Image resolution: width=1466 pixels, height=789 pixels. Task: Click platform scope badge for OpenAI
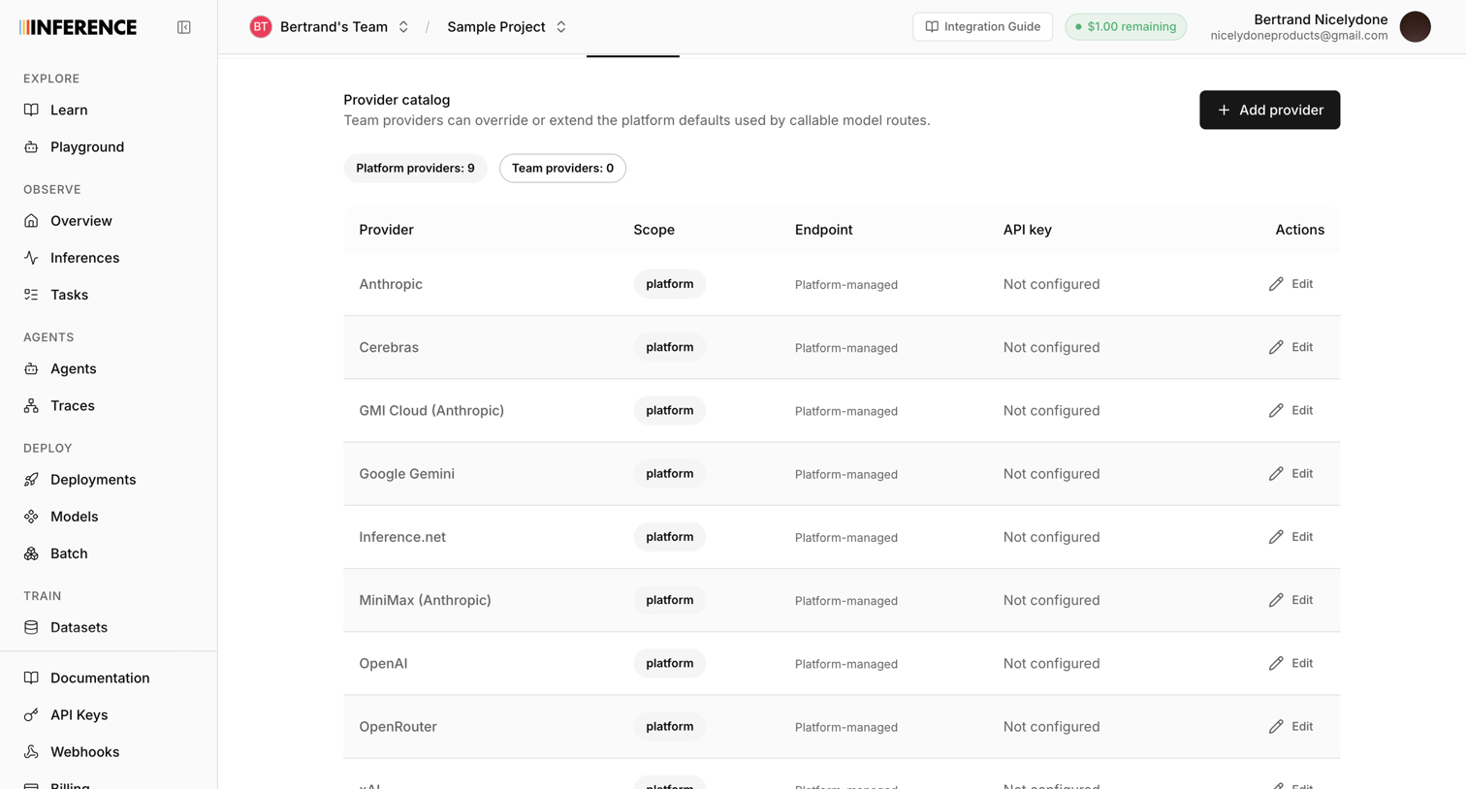pyautogui.click(x=669, y=663)
